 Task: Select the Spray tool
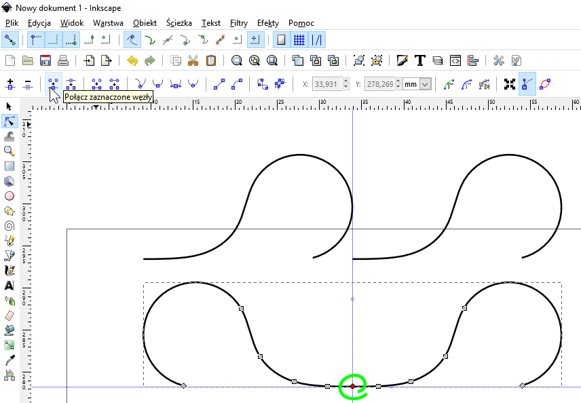tap(10, 301)
